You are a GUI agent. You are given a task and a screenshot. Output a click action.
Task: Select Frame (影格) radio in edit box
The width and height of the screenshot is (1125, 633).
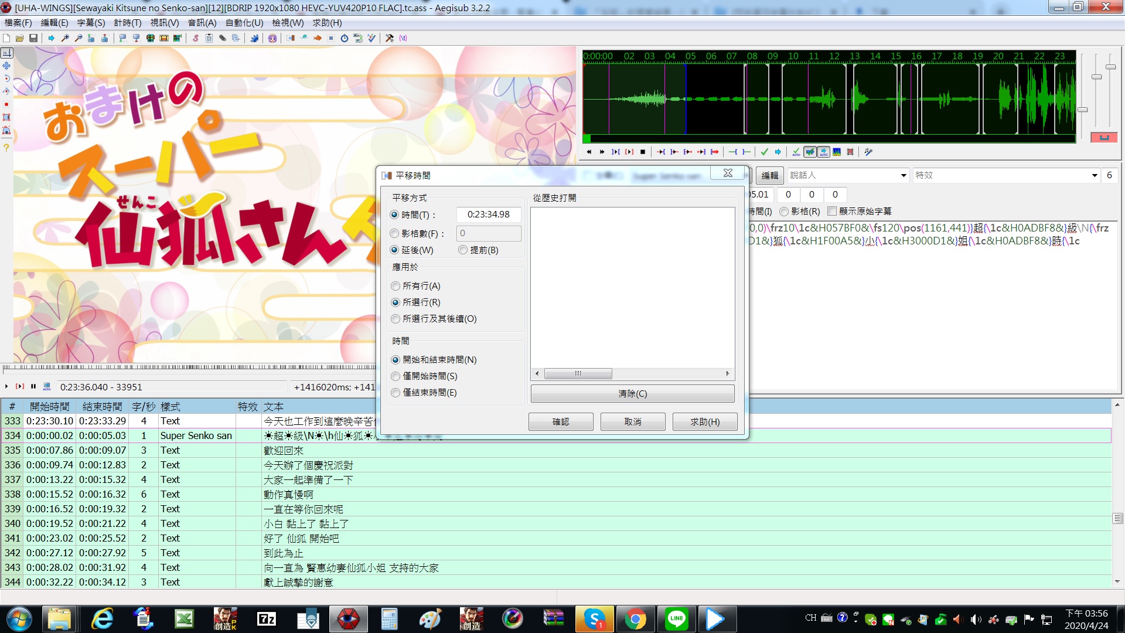(784, 212)
